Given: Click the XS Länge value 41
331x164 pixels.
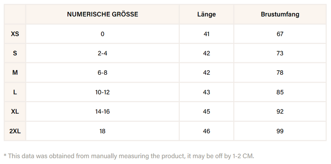Looking at the screenshot, I should 206,34.
